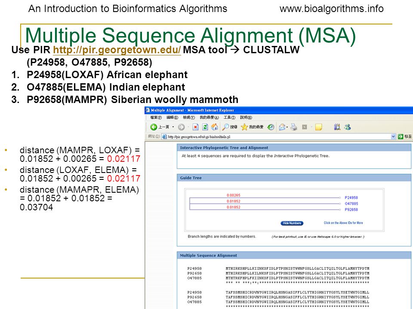Click the Print icon

click(x=294, y=127)
